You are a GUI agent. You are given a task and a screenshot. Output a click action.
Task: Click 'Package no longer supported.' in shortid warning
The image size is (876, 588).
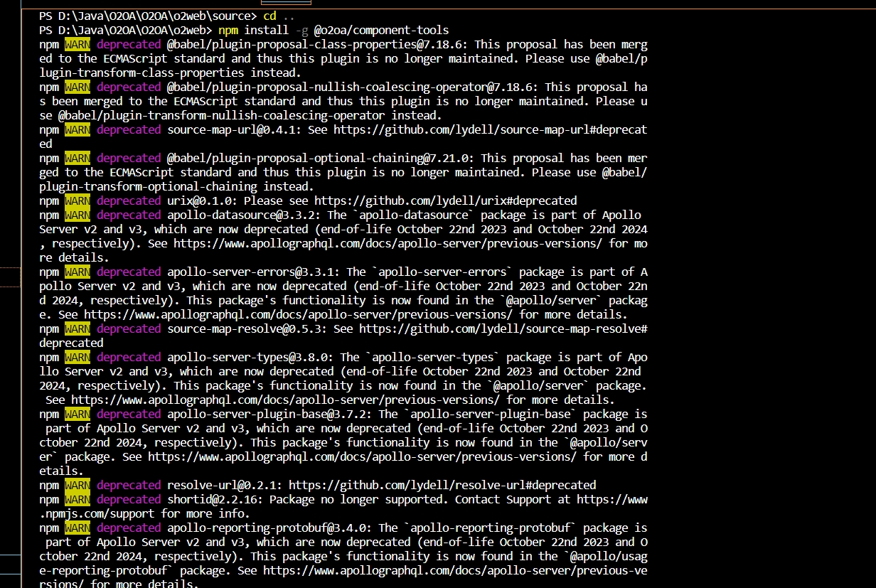(359, 499)
